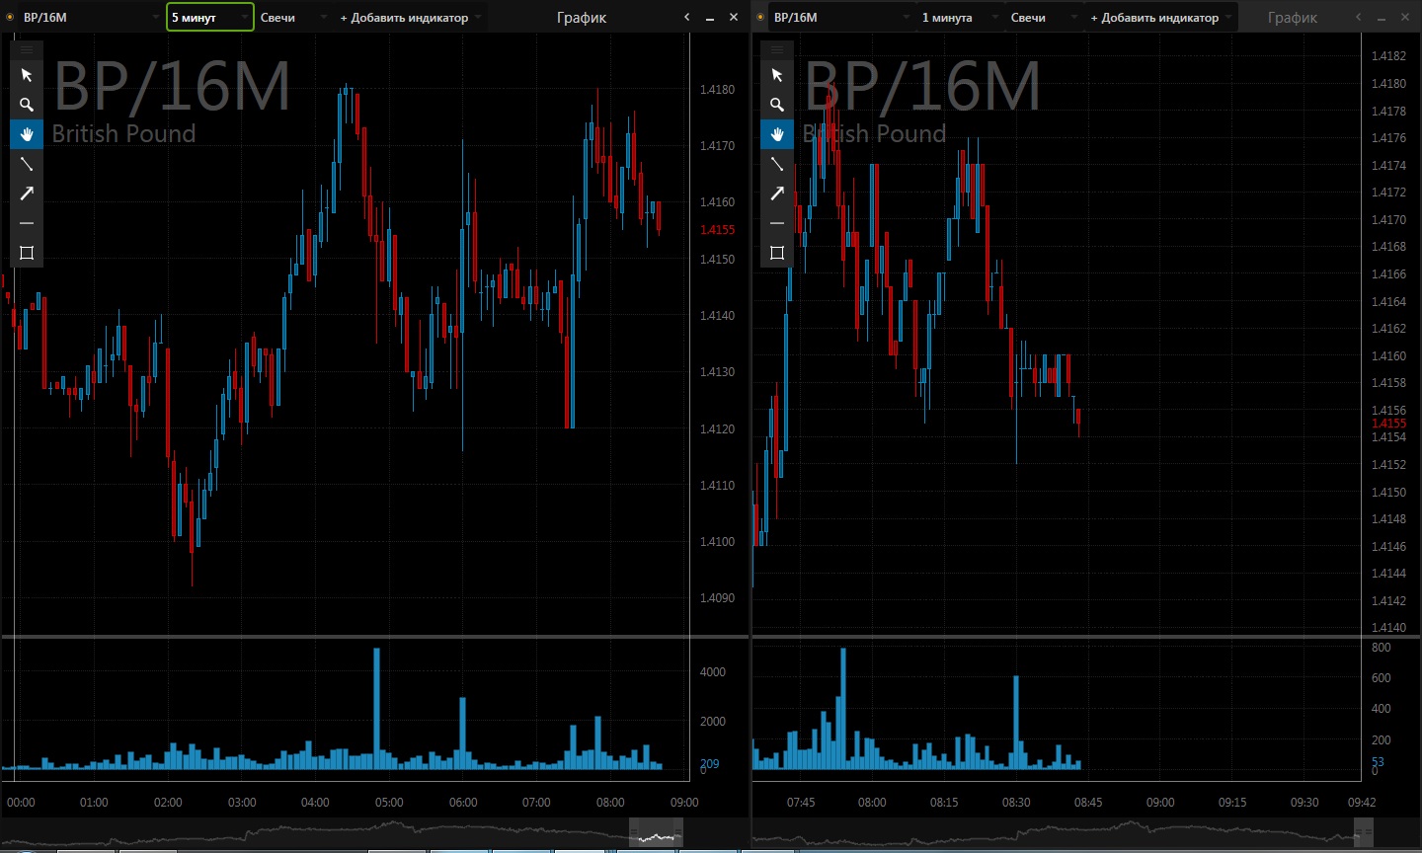1422x853 pixels.
Task: Open the '5 минут' timeframe dropdown
Action: 209,18
